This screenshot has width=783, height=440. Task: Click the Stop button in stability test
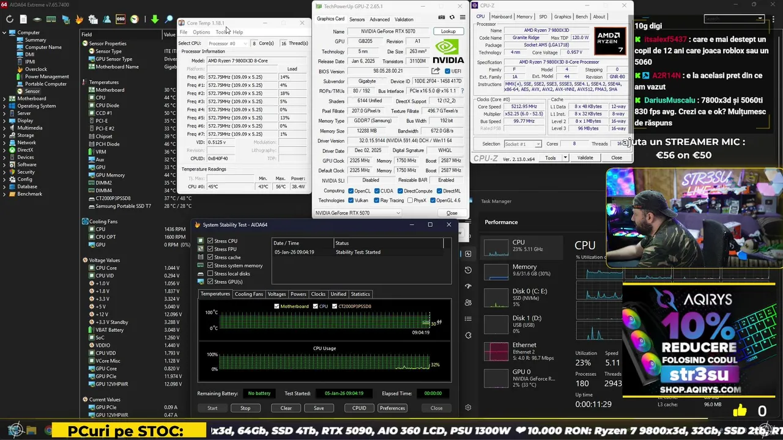245,408
